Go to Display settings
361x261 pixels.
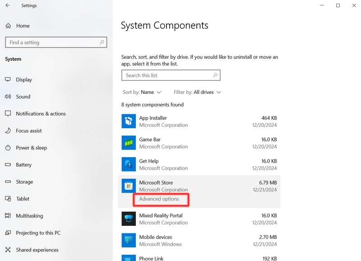(x=24, y=80)
